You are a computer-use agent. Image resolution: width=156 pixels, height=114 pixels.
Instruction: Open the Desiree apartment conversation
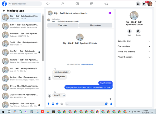(21, 79)
